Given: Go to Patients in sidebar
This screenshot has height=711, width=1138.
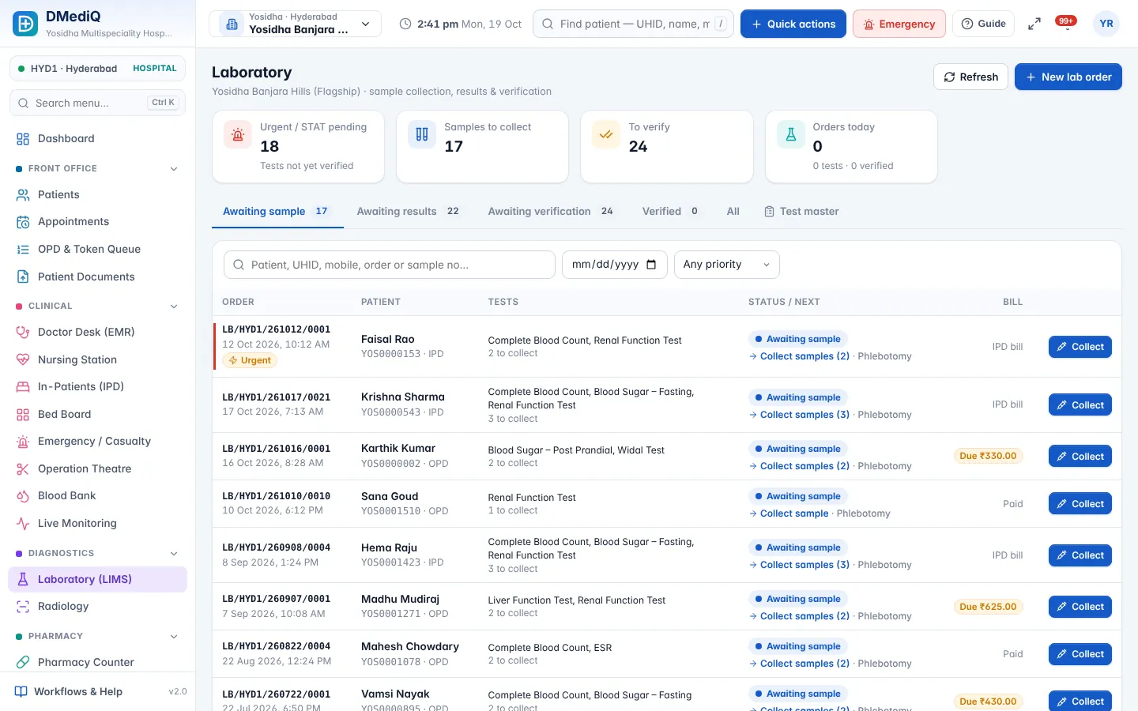Looking at the screenshot, I should click(97, 194).
